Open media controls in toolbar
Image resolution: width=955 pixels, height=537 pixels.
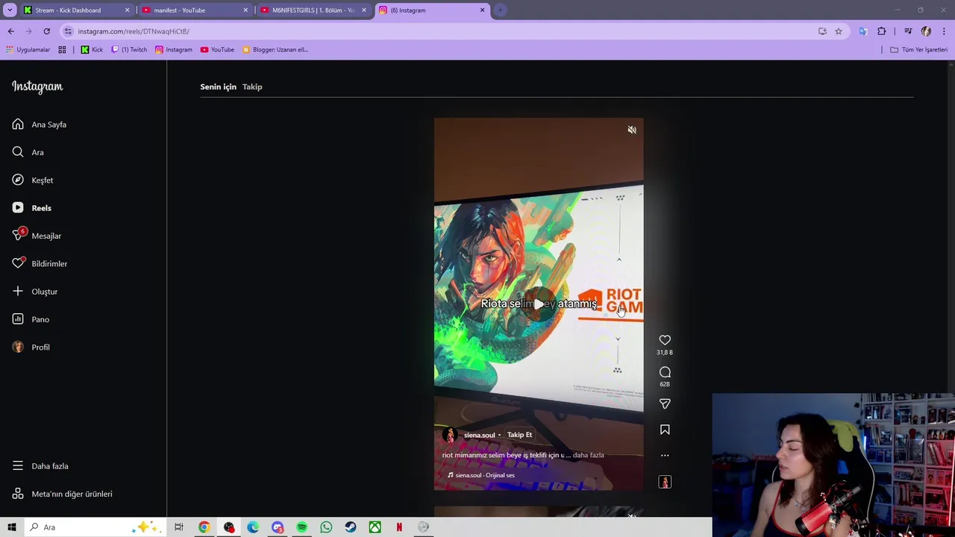point(908,31)
